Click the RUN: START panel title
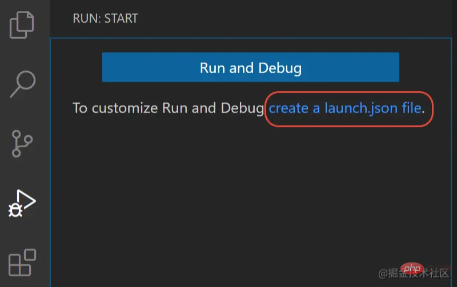 [105, 18]
